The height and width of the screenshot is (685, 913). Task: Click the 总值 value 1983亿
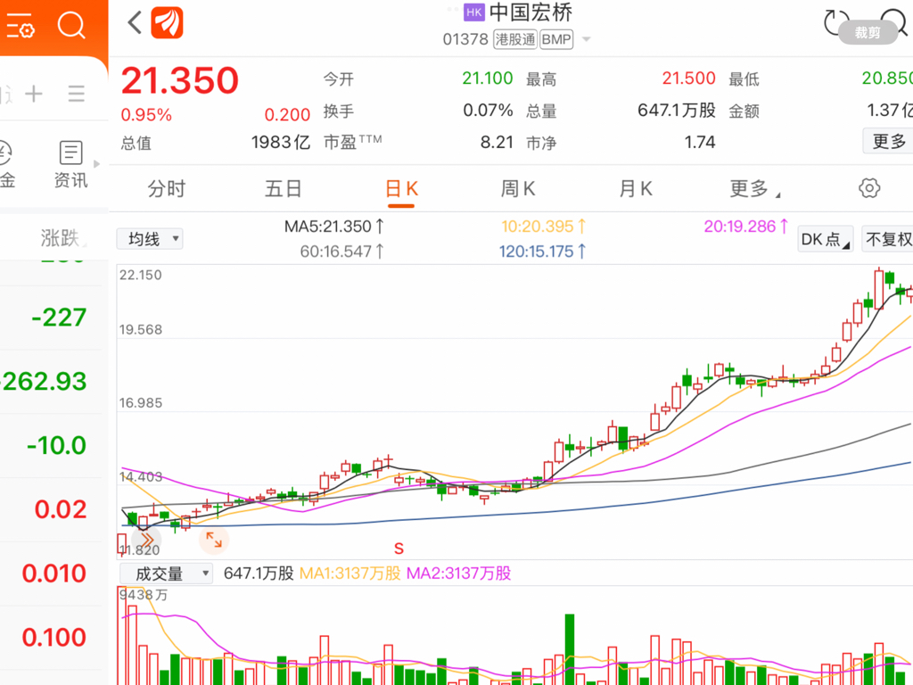pos(280,142)
